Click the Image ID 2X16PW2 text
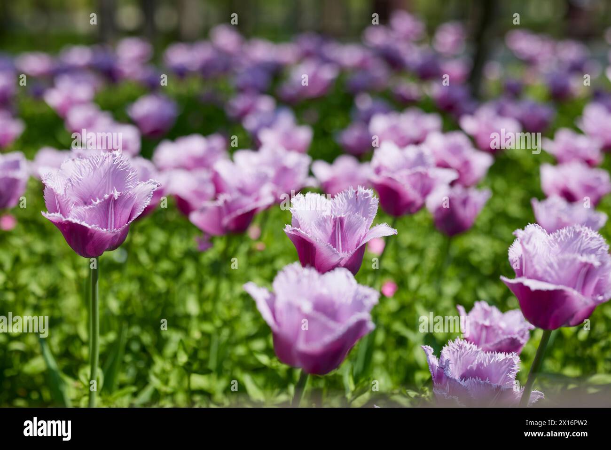The width and height of the screenshot is (611, 450). (x=550, y=423)
